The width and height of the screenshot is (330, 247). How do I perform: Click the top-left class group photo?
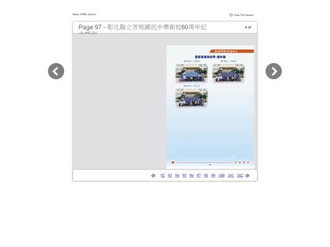tap(191, 73)
